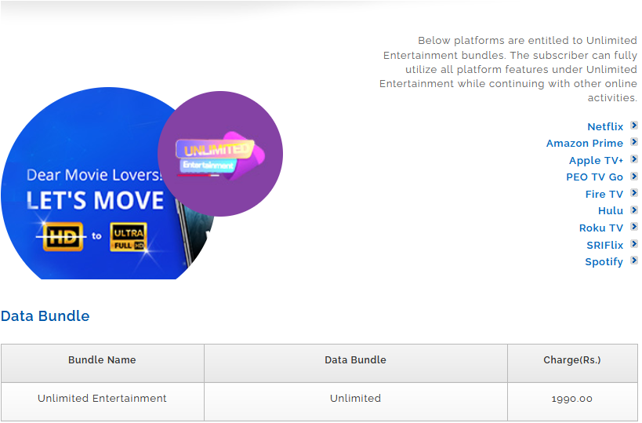Open the Fire TV link

click(604, 195)
